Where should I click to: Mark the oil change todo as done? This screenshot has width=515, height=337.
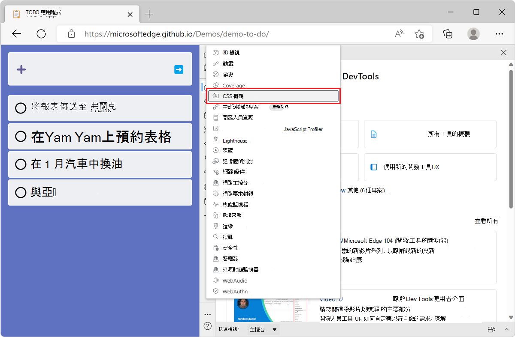click(21, 164)
